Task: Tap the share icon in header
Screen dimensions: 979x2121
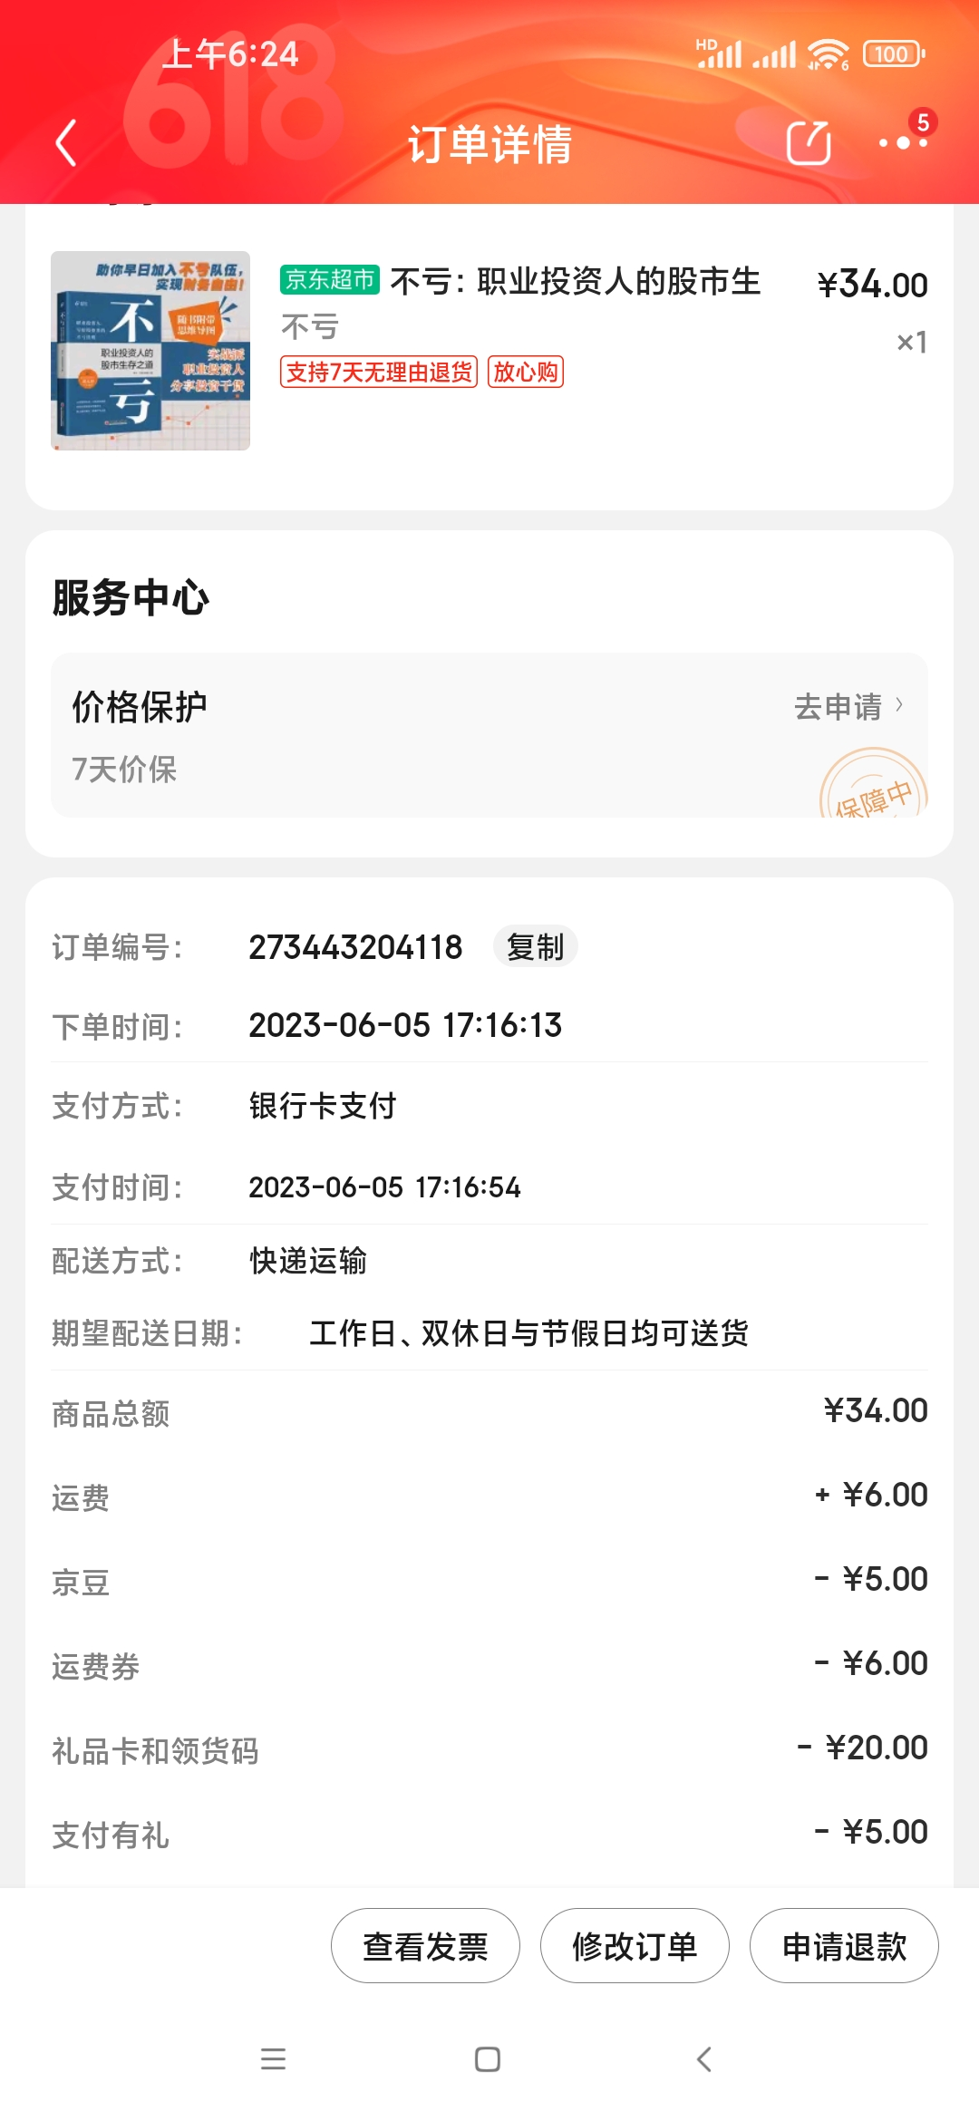Action: tap(809, 142)
